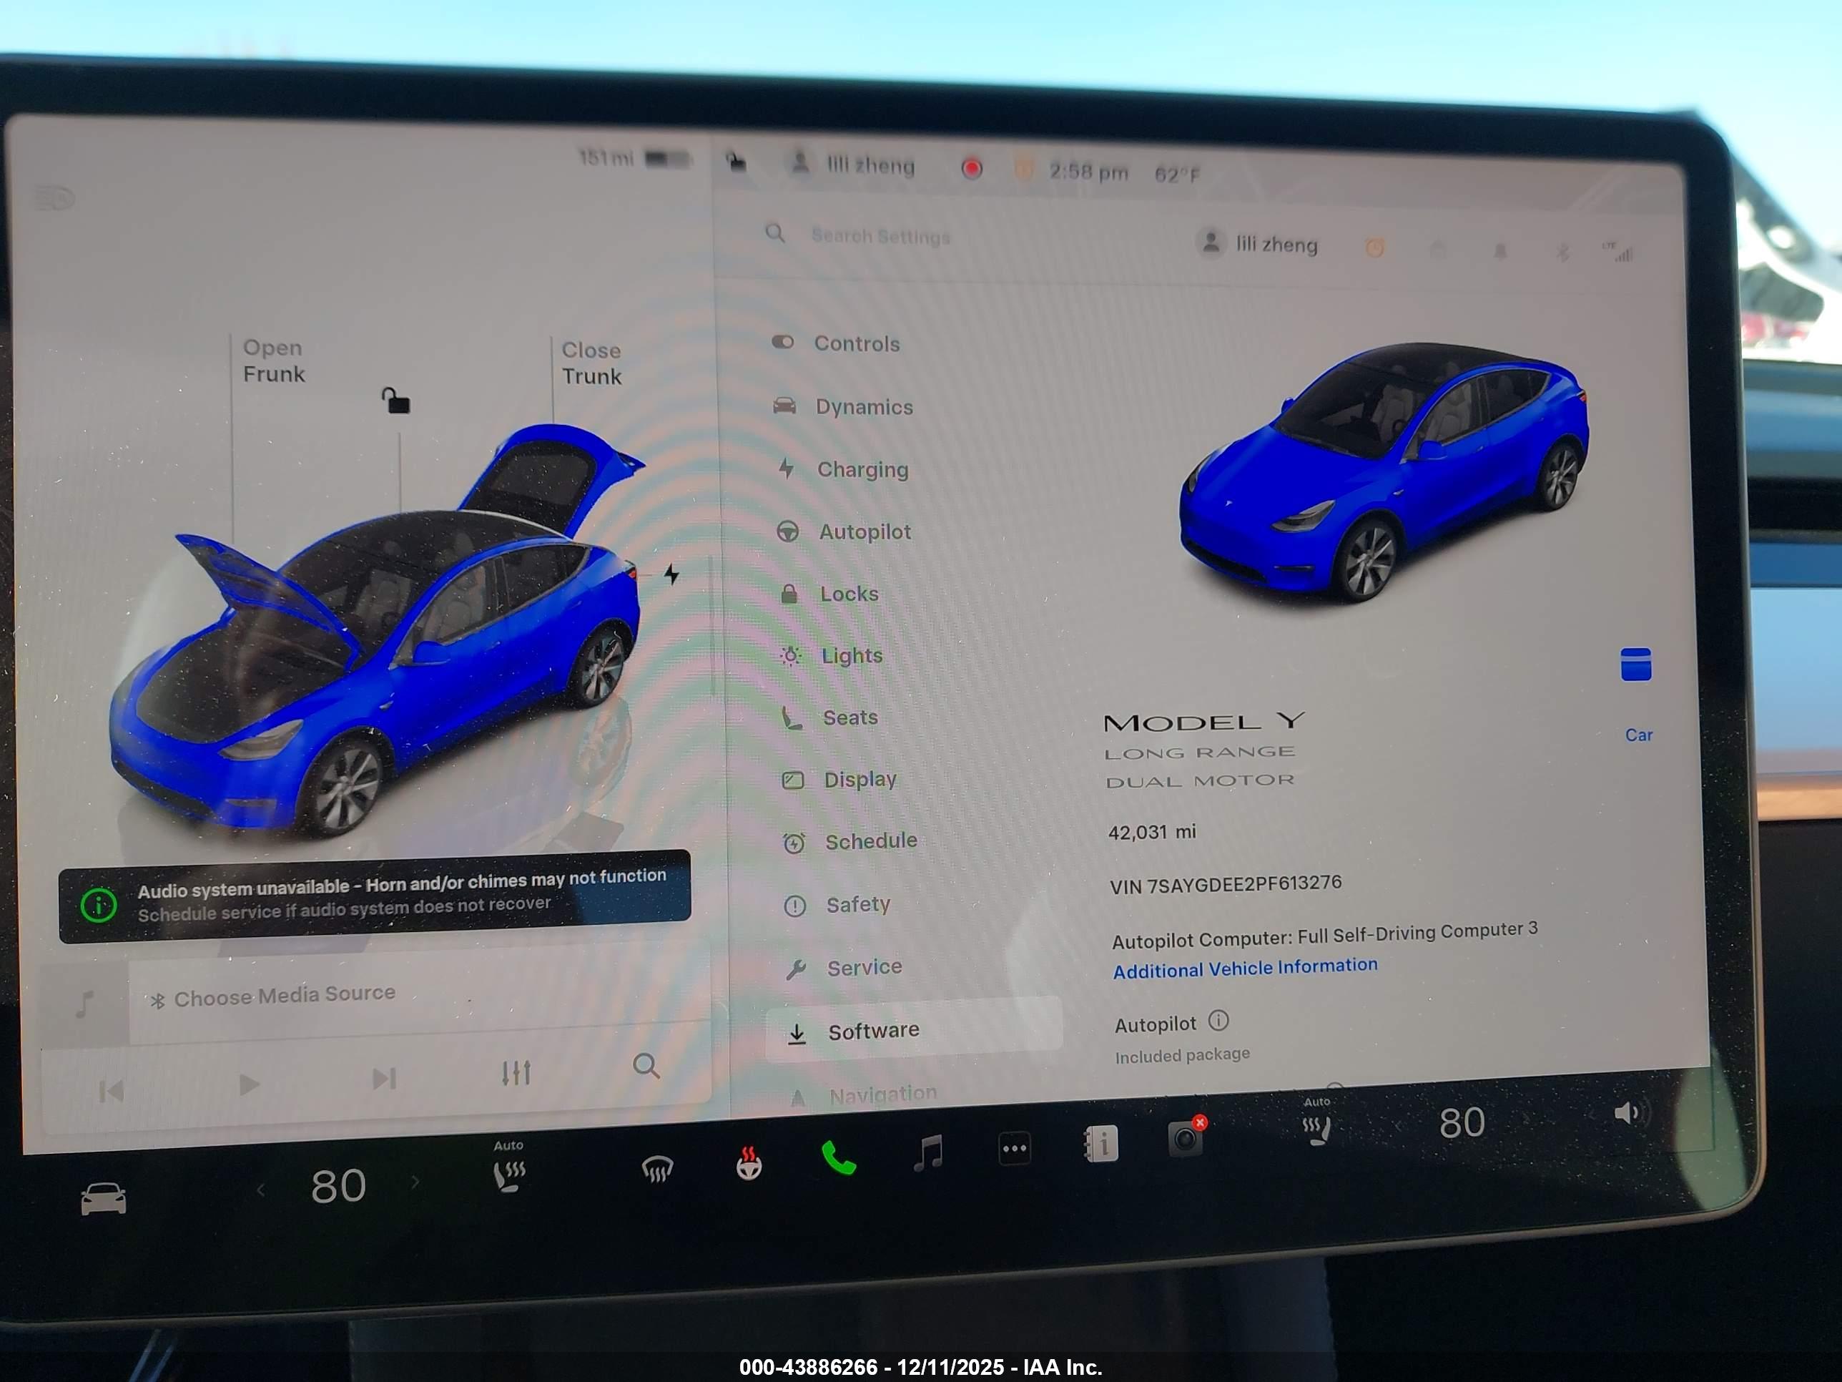Tap the lili zheng profile in settings header
Image resolution: width=1842 pixels, height=1382 pixels.
[x=1257, y=244]
